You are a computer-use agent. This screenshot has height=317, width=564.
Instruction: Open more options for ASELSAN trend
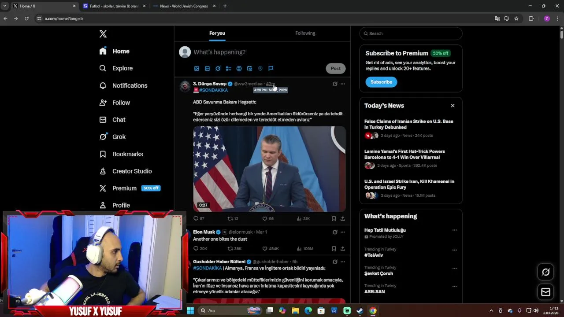(454, 286)
